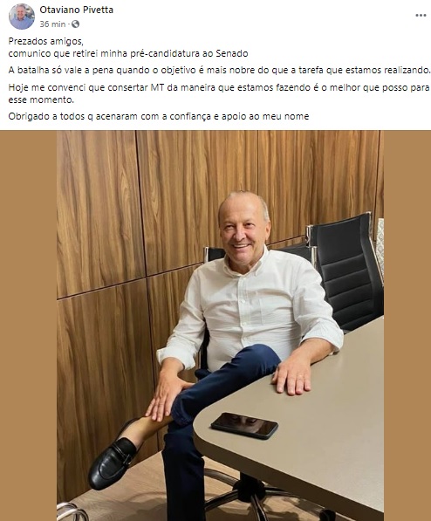
Task: Click the empty black office chair
Action: click(x=345, y=271)
